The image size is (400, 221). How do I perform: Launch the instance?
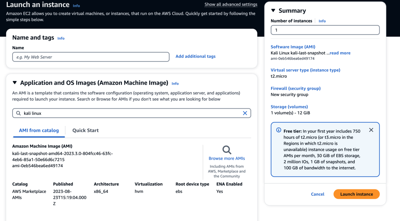(x=356, y=194)
